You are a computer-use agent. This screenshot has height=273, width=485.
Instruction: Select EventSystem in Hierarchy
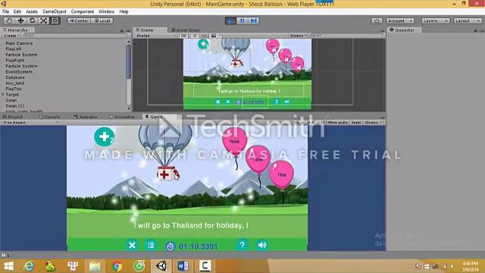coord(19,72)
